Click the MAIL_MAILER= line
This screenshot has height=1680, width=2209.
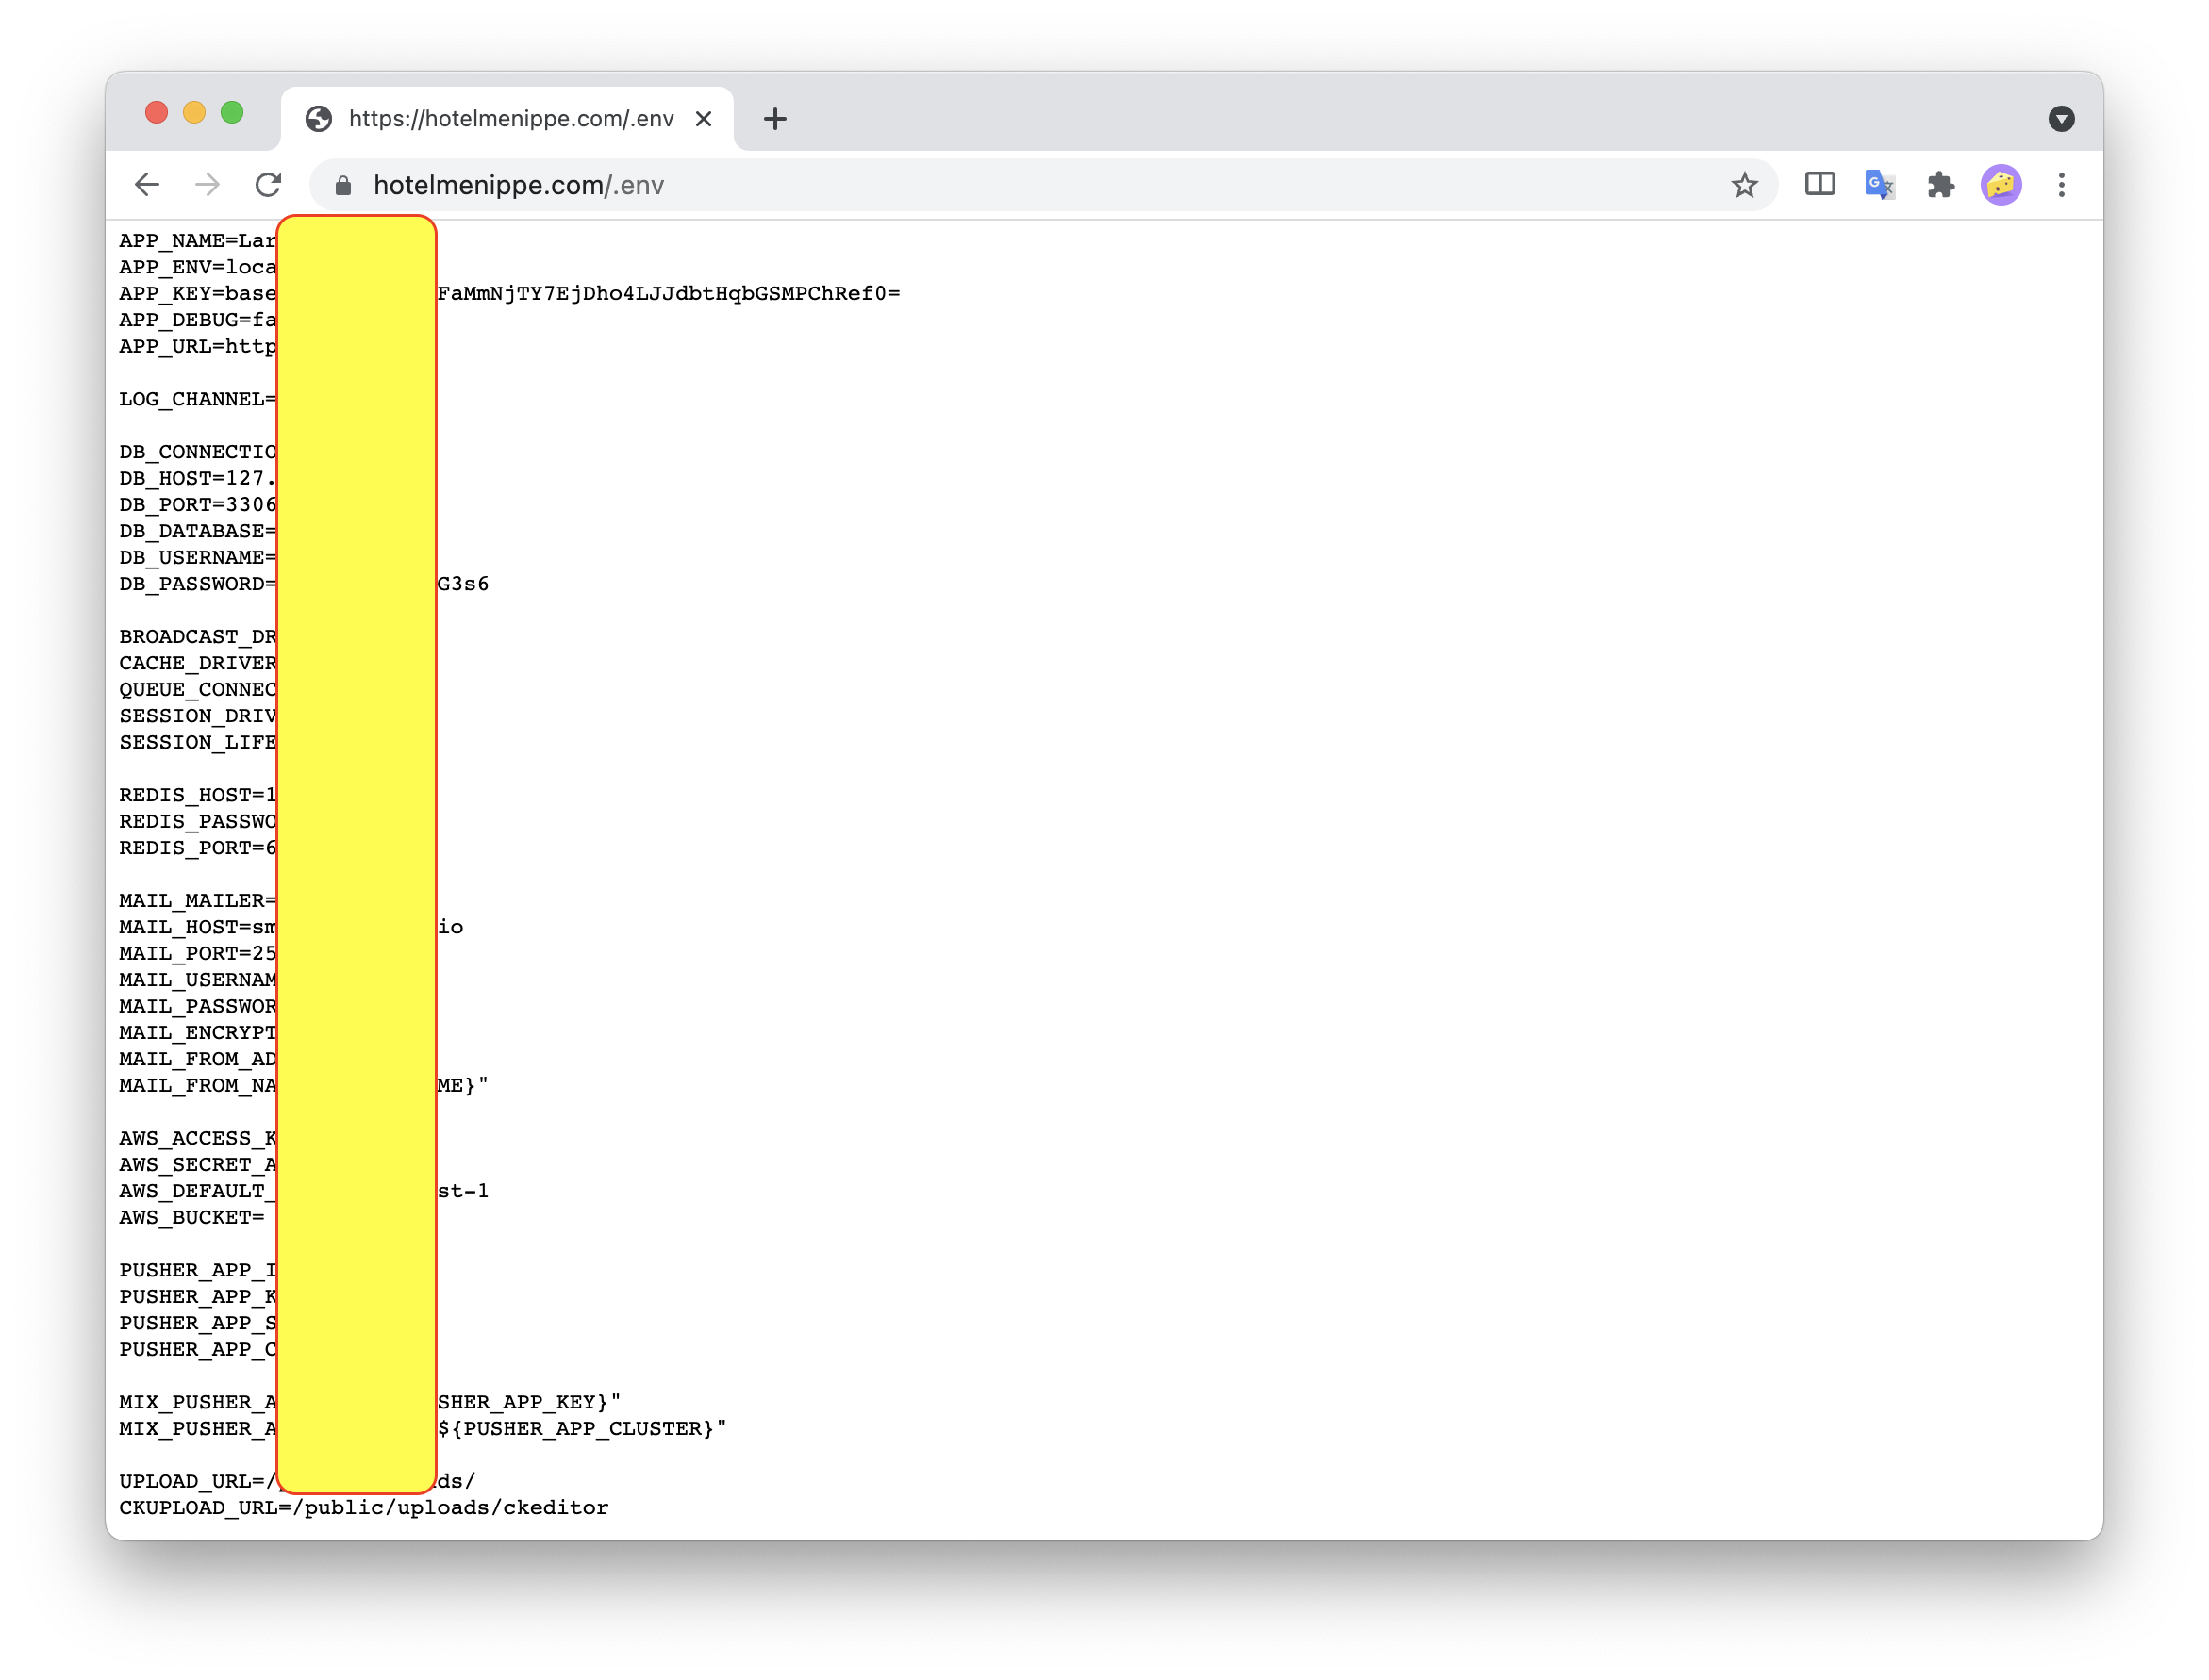pos(197,901)
